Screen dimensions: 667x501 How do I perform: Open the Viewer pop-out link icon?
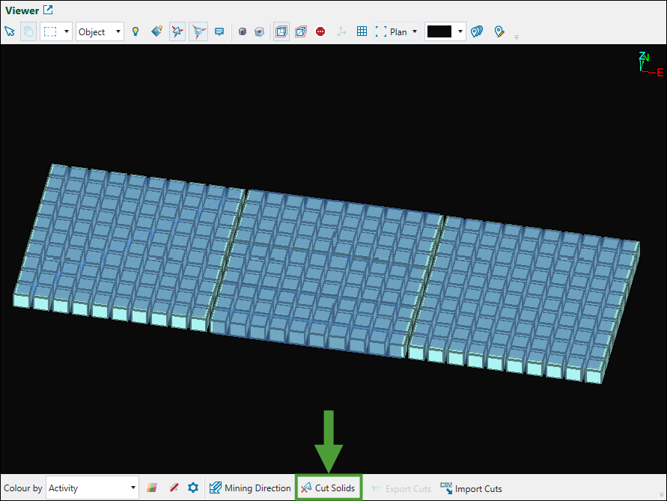[48, 10]
